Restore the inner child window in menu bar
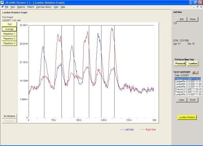Screen dimensions: 203x146 [197, 7]
